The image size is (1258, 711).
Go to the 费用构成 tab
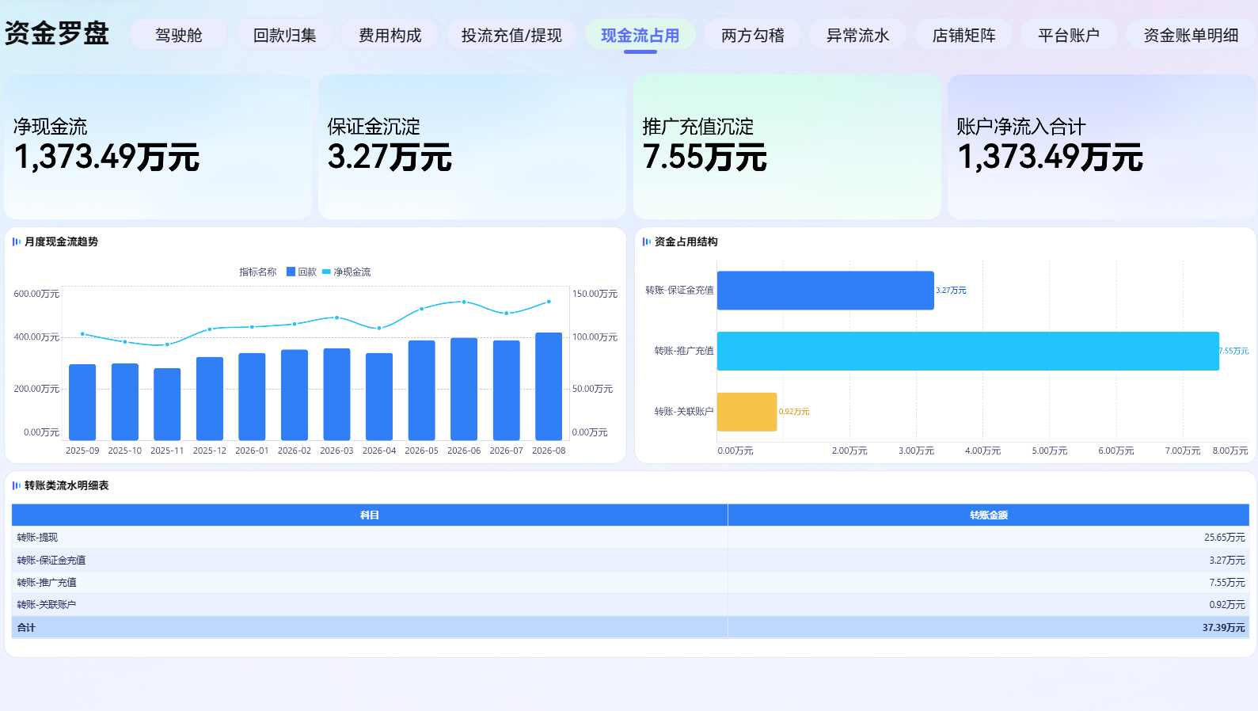click(390, 36)
